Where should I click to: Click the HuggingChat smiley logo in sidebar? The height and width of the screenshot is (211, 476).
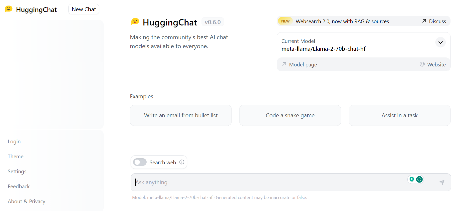point(8,9)
